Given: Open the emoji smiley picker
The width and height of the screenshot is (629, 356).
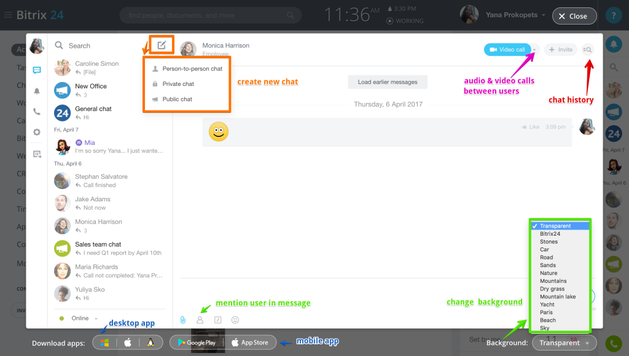Looking at the screenshot, I should [x=235, y=320].
